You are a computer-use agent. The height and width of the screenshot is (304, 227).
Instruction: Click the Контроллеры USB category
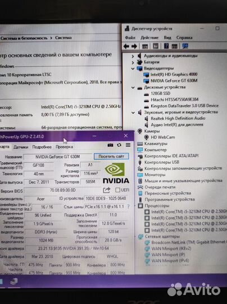coord(162,162)
